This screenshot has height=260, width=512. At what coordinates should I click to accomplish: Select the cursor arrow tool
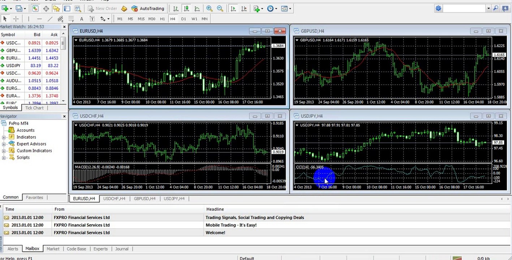point(5,19)
